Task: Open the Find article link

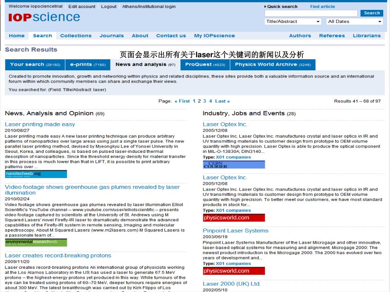Action: 322,6
